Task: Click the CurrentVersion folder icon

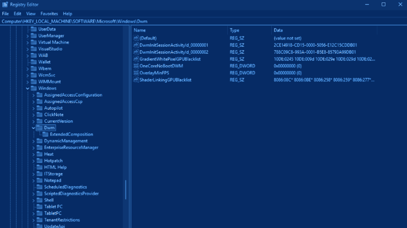Action: coord(39,121)
